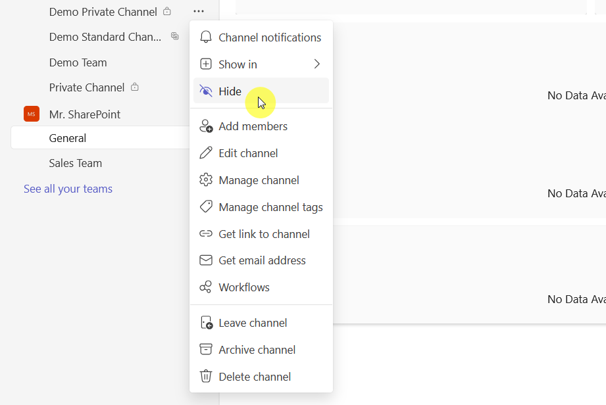Choose Show in from the menu

point(261,64)
